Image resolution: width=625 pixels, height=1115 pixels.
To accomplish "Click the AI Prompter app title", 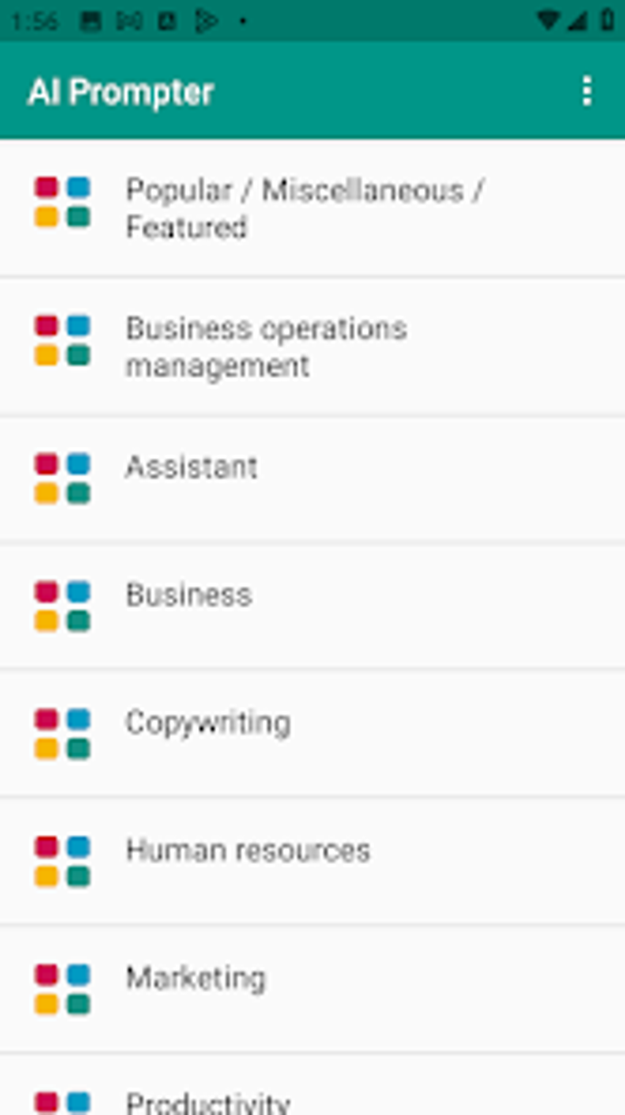I will coord(121,93).
